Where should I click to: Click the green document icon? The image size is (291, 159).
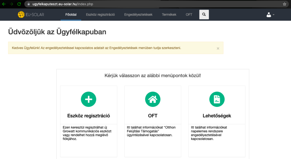point(217,99)
